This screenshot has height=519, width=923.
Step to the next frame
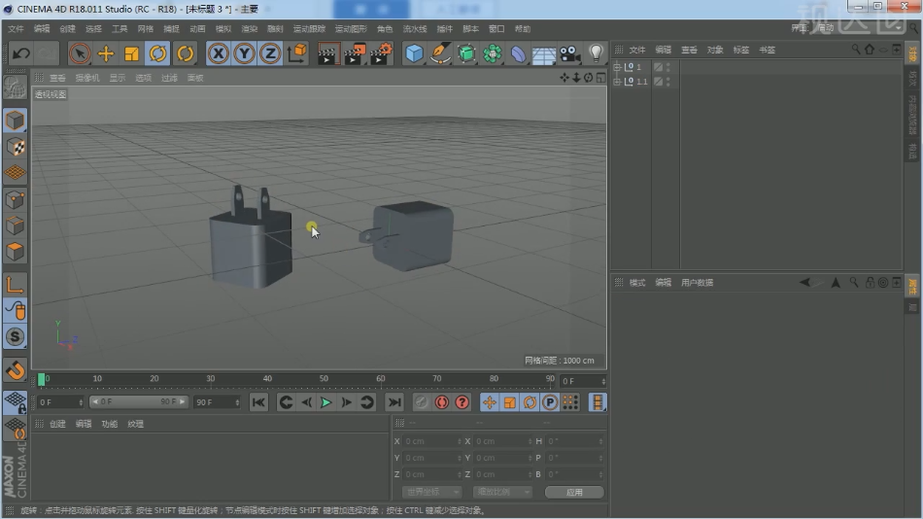[346, 402]
